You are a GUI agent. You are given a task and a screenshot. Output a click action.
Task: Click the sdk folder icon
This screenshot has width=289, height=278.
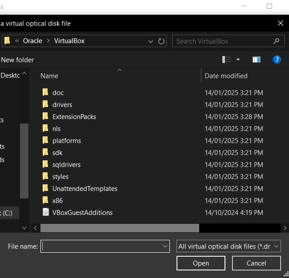click(x=45, y=152)
